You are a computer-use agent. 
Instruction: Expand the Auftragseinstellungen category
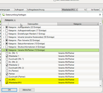[4, 31]
